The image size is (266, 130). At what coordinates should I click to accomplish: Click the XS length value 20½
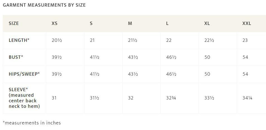(x=57, y=40)
